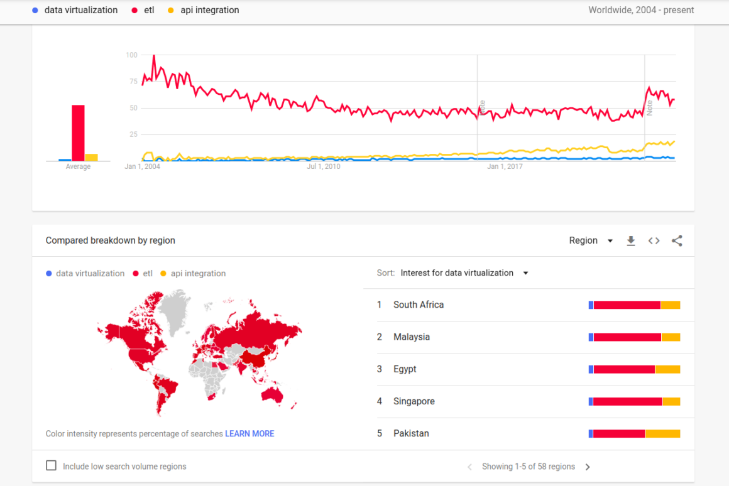Click the second Note marker on timeline
The height and width of the screenshot is (486, 729).
click(649, 107)
